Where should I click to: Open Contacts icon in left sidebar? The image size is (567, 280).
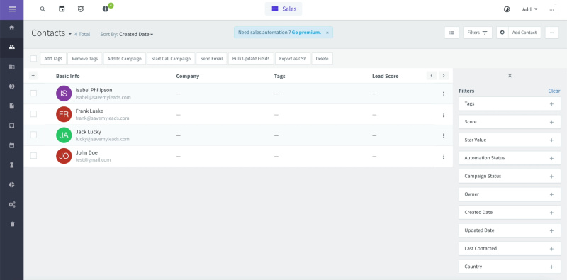click(x=12, y=47)
